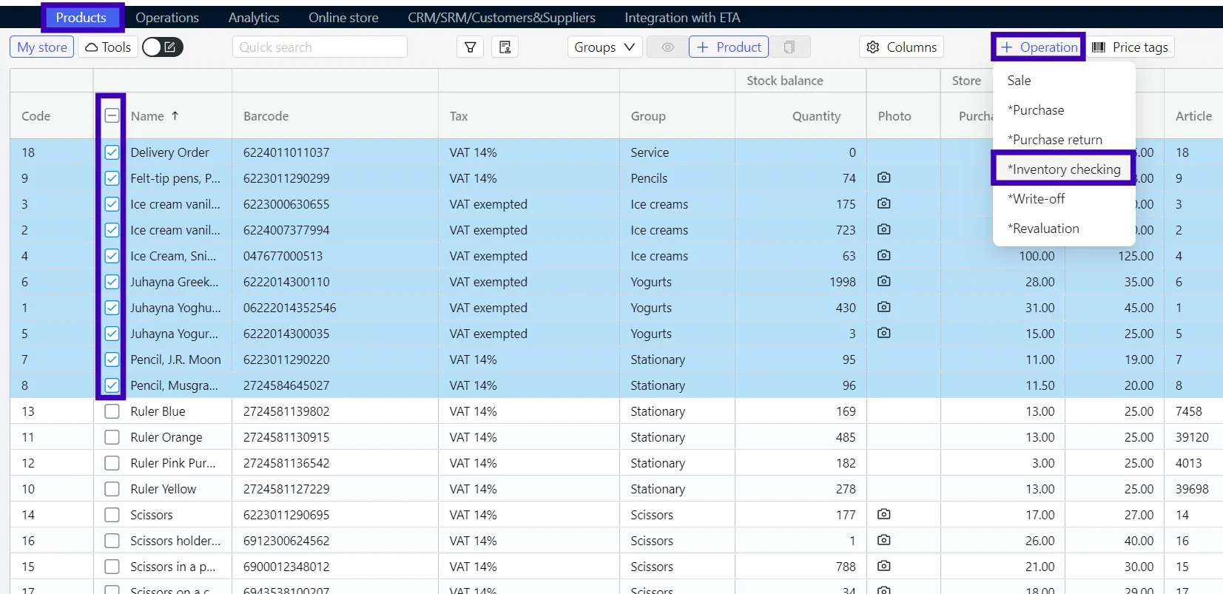Image resolution: width=1223 pixels, height=594 pixels.
Task: Click the eye preview icon button
Action: click(x=667, y=47)
